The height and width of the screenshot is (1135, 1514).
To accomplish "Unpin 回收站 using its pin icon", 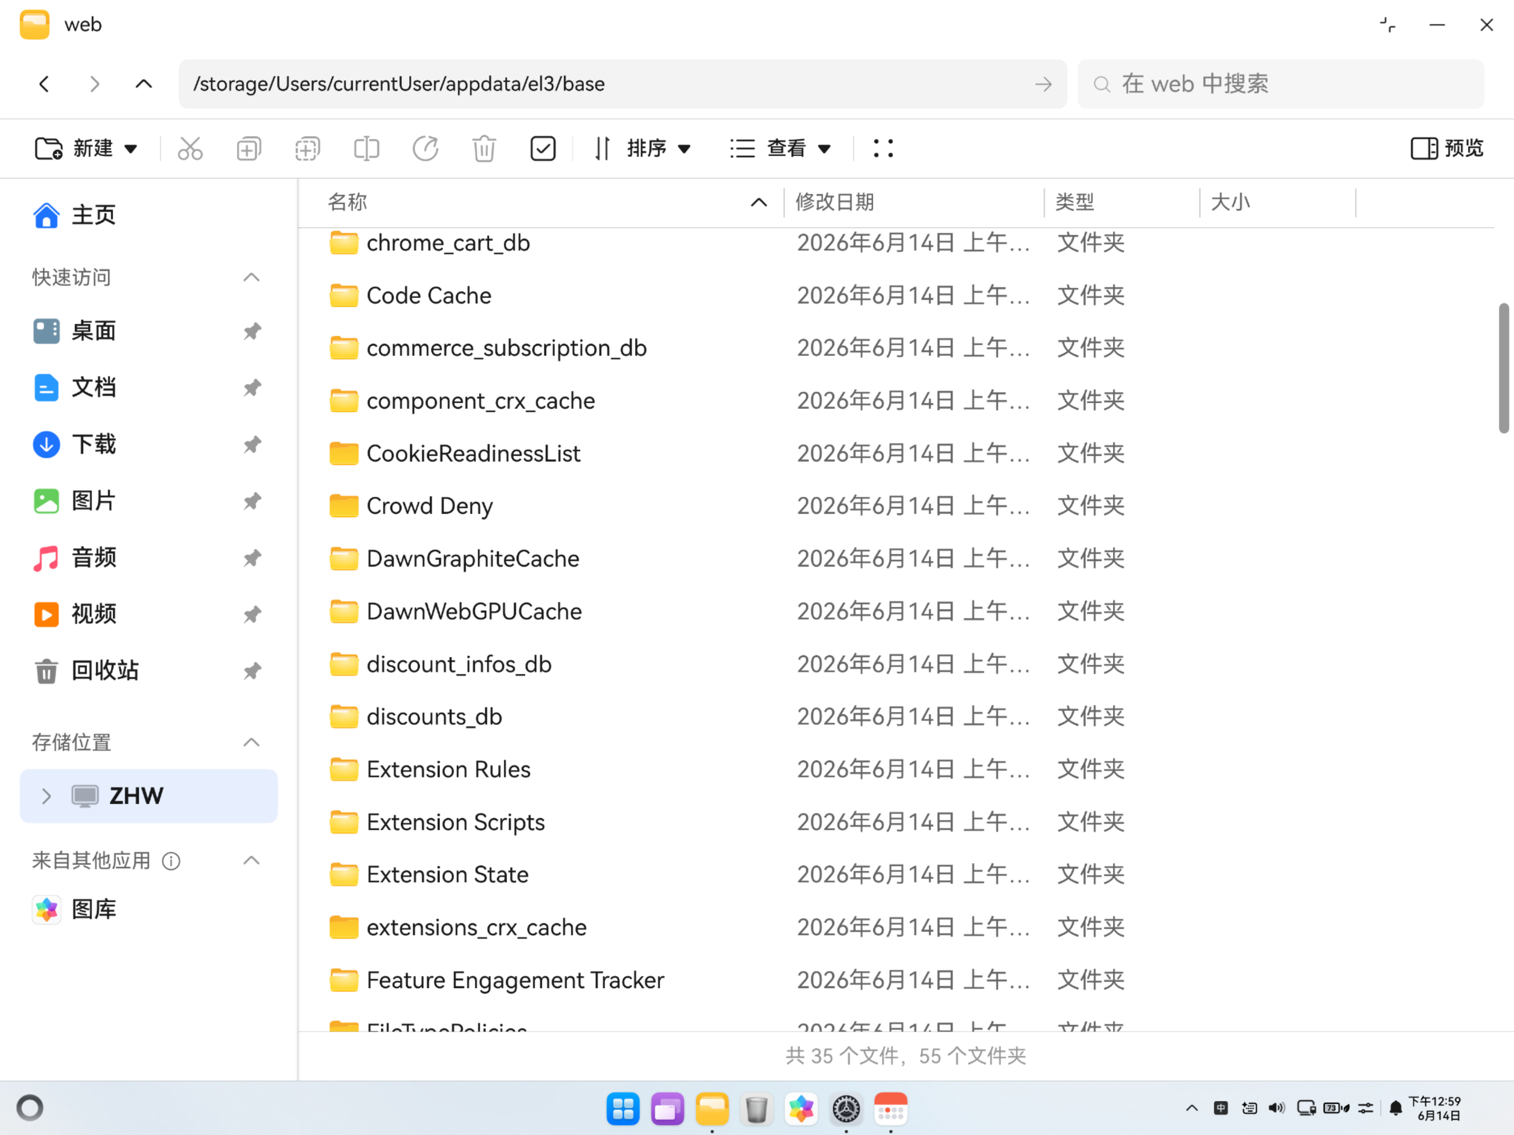I will coord(252,671).
